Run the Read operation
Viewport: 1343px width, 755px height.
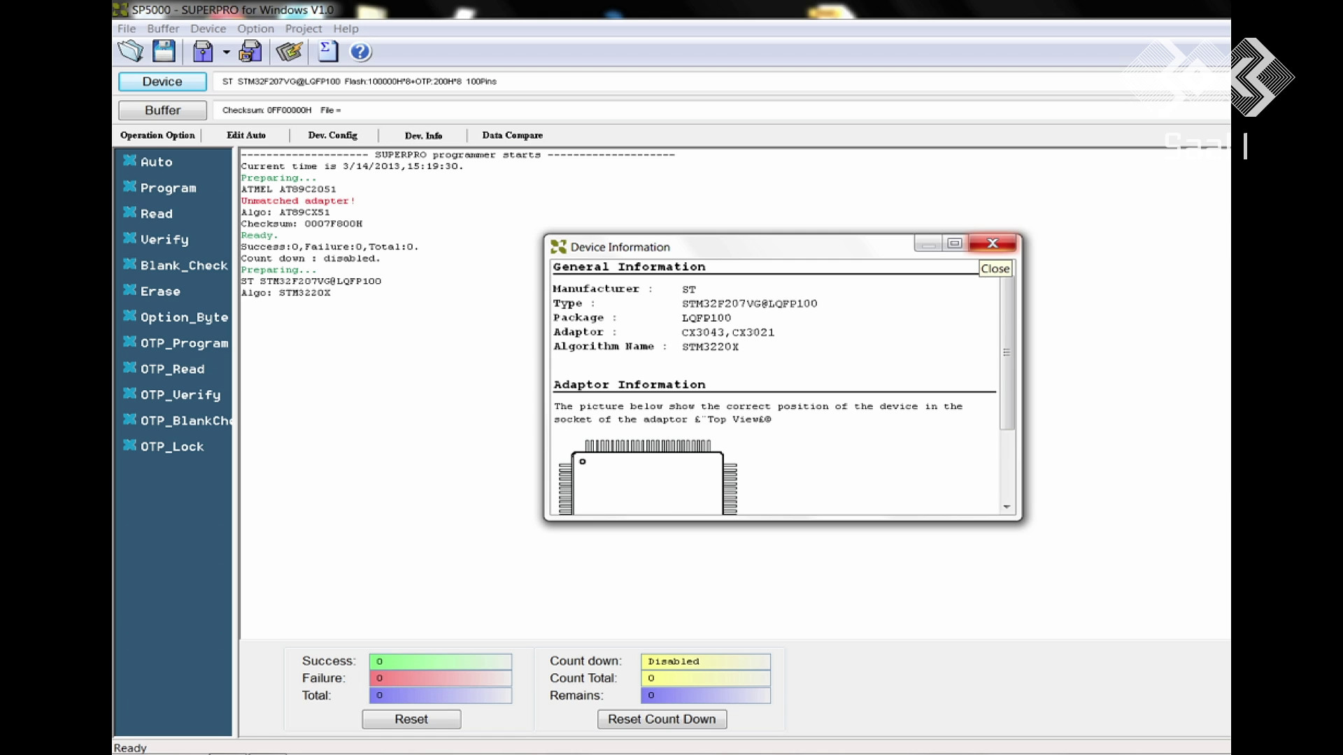pos(148,213)
